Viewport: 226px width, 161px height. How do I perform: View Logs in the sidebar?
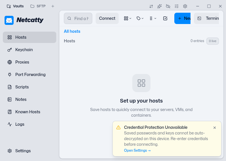tap(30, 124)
